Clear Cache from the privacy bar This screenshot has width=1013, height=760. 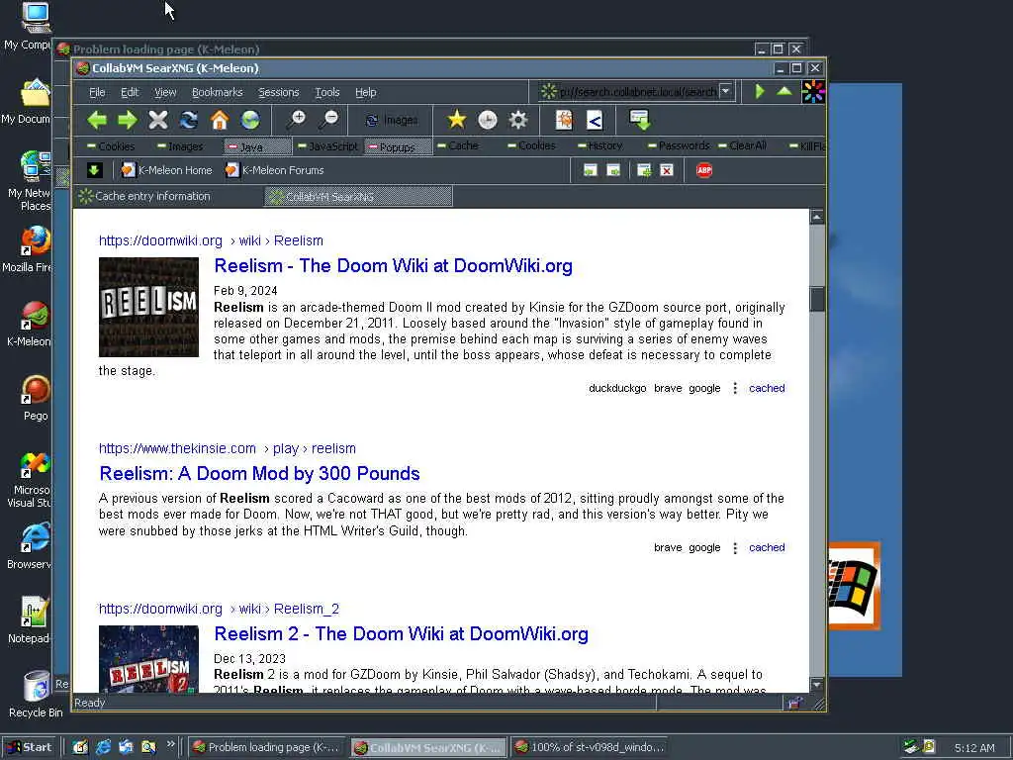tap(458, 145)
